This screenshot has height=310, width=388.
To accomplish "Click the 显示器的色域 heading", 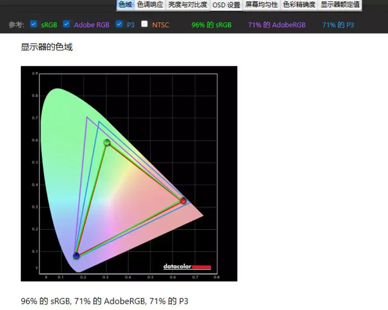I will (x=47, y=47).
